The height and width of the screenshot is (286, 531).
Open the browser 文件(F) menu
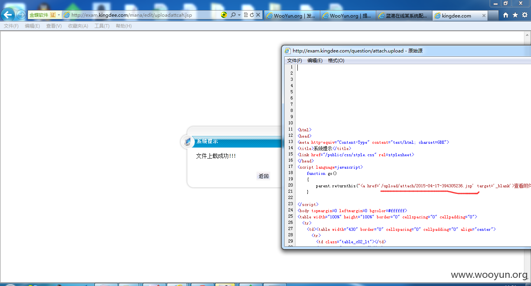(11, 26)
